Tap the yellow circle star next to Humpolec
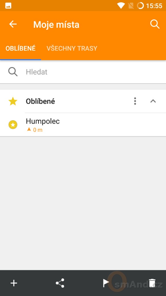 pos(13,125)
